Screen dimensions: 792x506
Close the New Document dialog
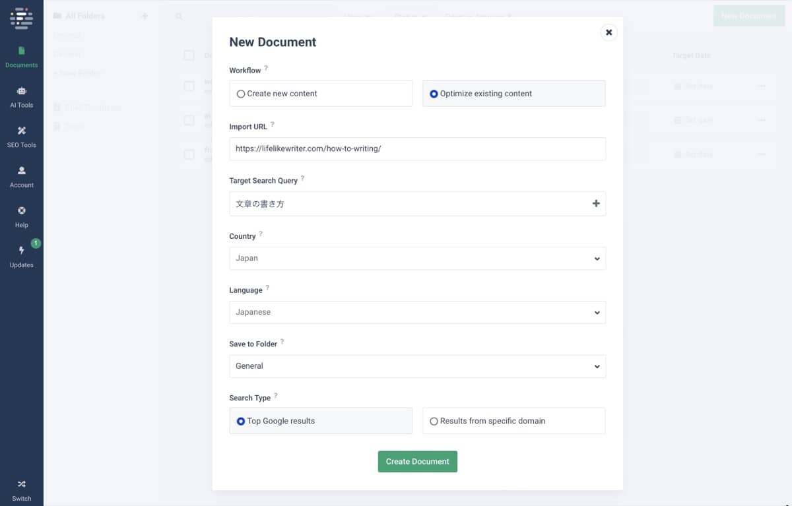[x=609, y=32]
